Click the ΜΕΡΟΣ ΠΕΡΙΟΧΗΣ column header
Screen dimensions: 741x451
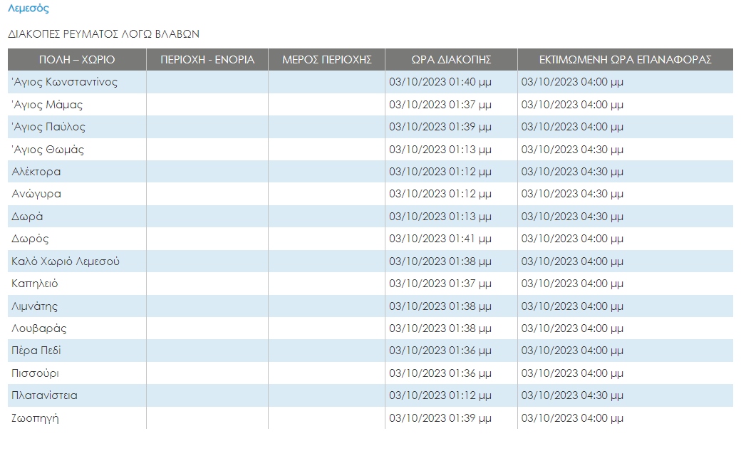coord(326,60)
